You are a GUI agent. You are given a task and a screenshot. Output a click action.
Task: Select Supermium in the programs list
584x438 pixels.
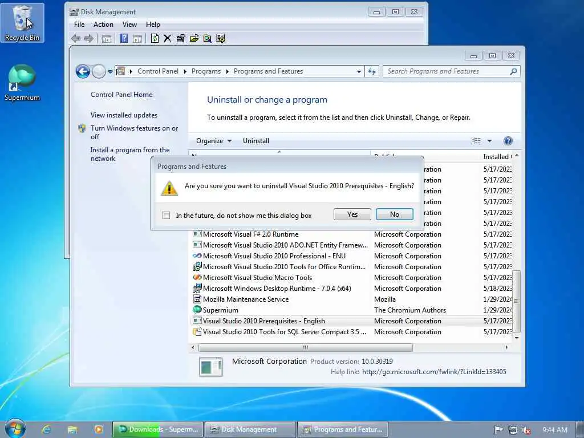tap(351, 310)
